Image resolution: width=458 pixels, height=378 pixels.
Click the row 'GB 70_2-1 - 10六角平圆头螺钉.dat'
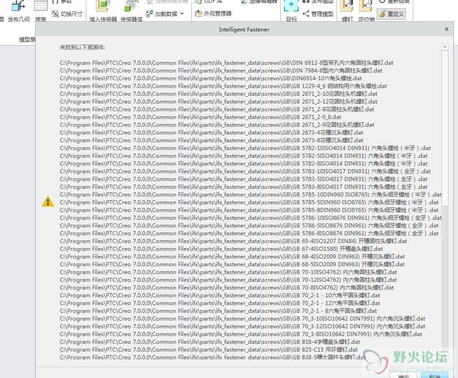tap(220, 295)
